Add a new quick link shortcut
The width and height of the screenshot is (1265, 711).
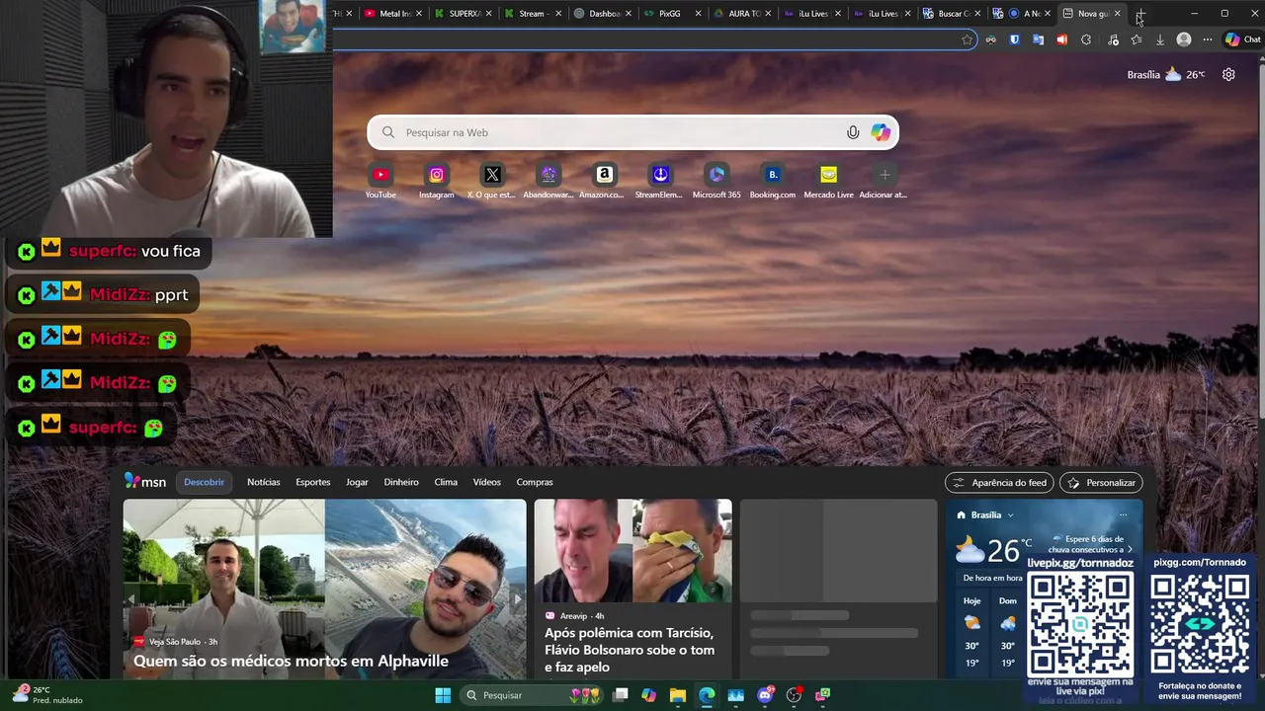(885, 181)
